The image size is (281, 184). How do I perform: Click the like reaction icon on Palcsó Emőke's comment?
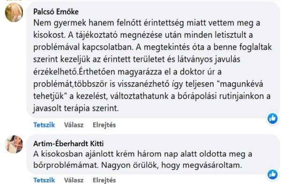point(273,119)
